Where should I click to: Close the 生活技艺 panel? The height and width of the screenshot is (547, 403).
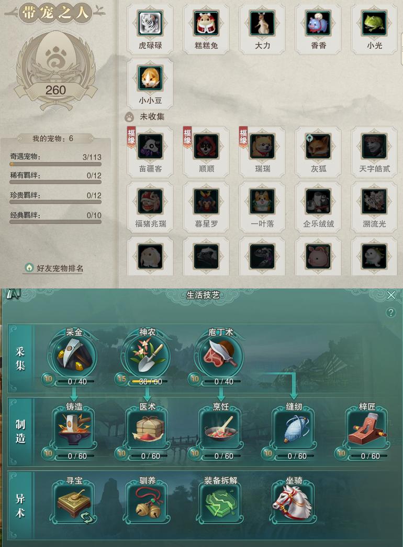pyautogui.click(x=391, y=295)
